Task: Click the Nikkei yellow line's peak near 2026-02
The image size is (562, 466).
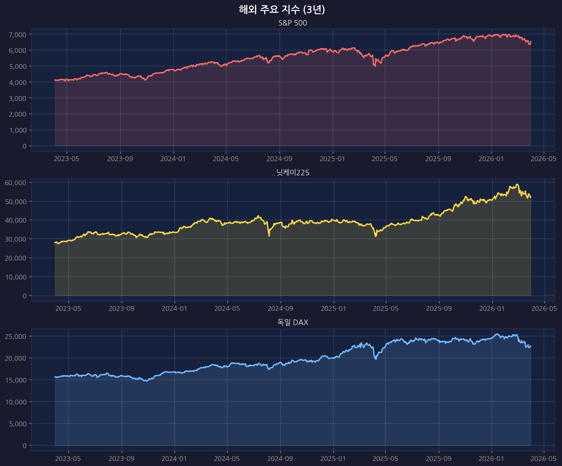Action: pos(517,184)
